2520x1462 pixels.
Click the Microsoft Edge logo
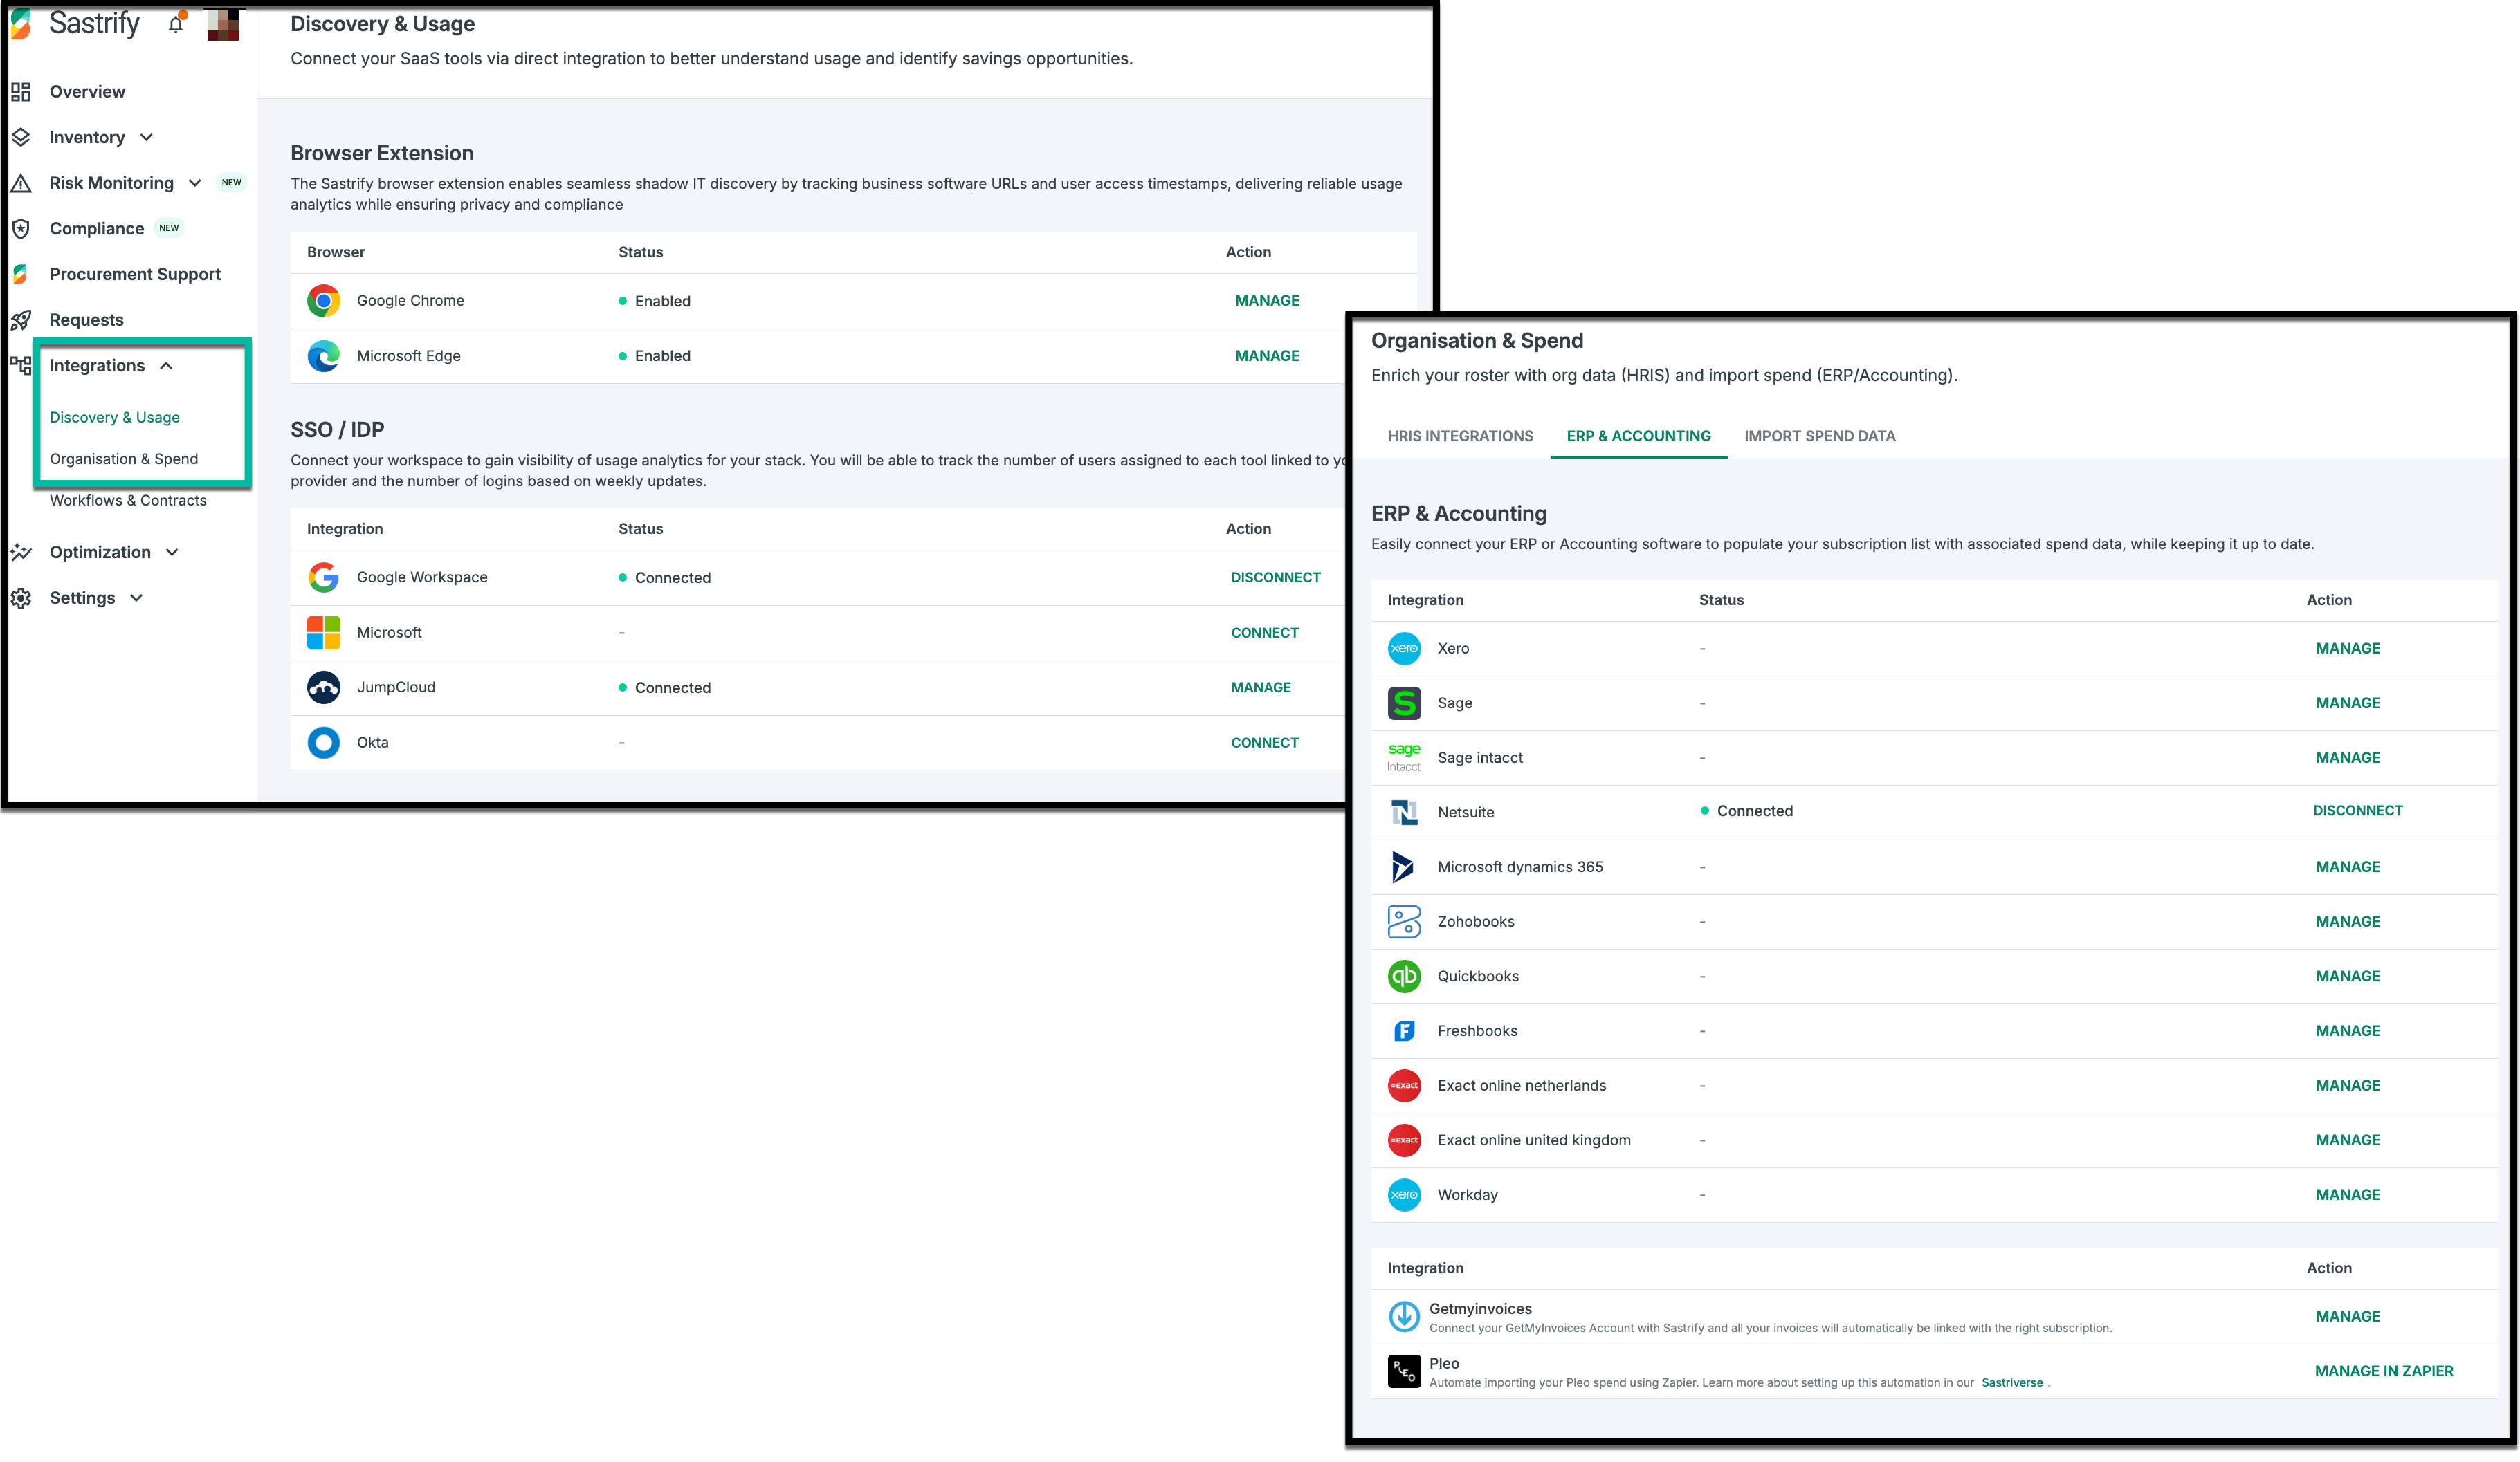(x=323, y=355)
